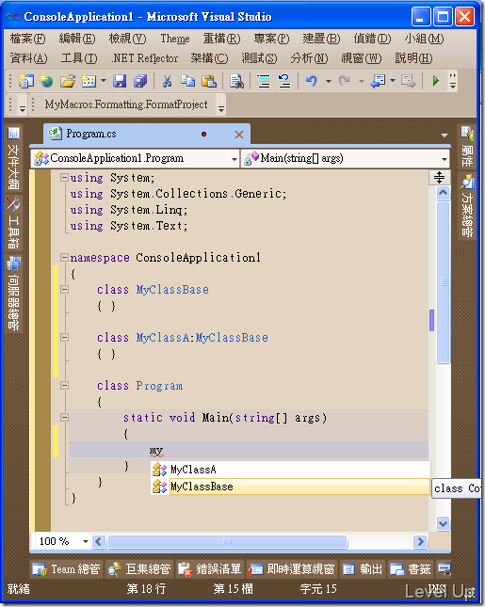Image resolution: width=485 pixels, height=607 pixels.
Task: Cut the selection with the scissors icon
Action: click(167, 81)
